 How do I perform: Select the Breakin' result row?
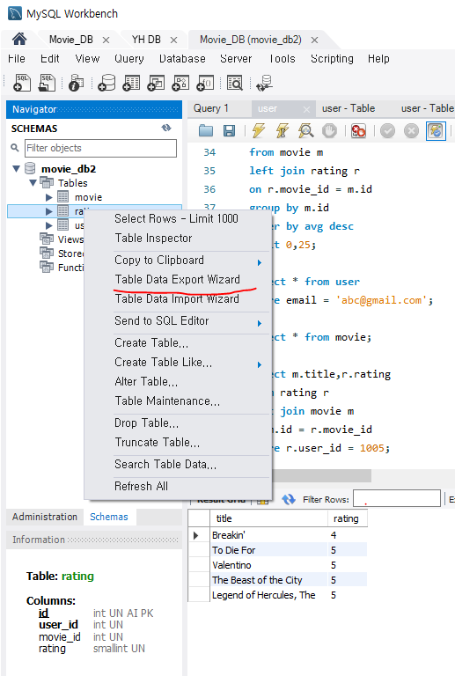pos(277,535)
